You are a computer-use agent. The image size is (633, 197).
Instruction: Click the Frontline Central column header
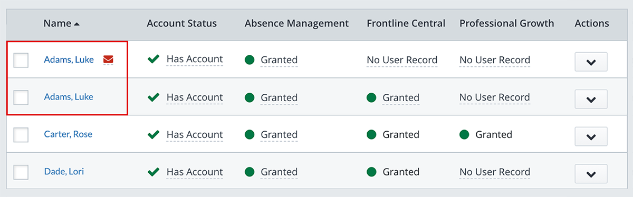pyautogui.click(x=406, y=23)
